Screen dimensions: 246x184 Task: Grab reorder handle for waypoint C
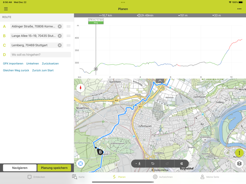coord(69,45)
